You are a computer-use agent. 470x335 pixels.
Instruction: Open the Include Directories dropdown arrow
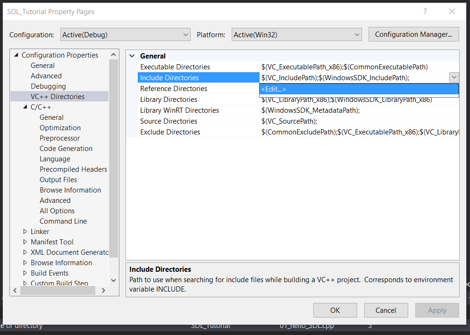point(454,77)
